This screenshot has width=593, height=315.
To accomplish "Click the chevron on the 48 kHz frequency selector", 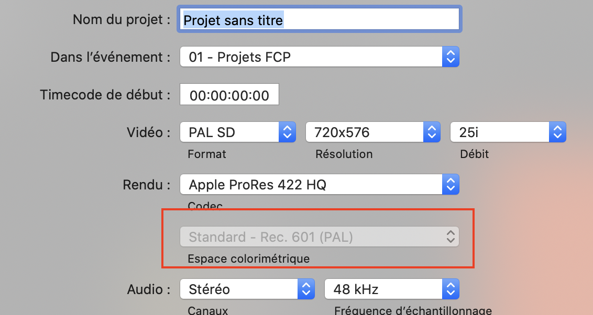I will (x=450, y=288).
